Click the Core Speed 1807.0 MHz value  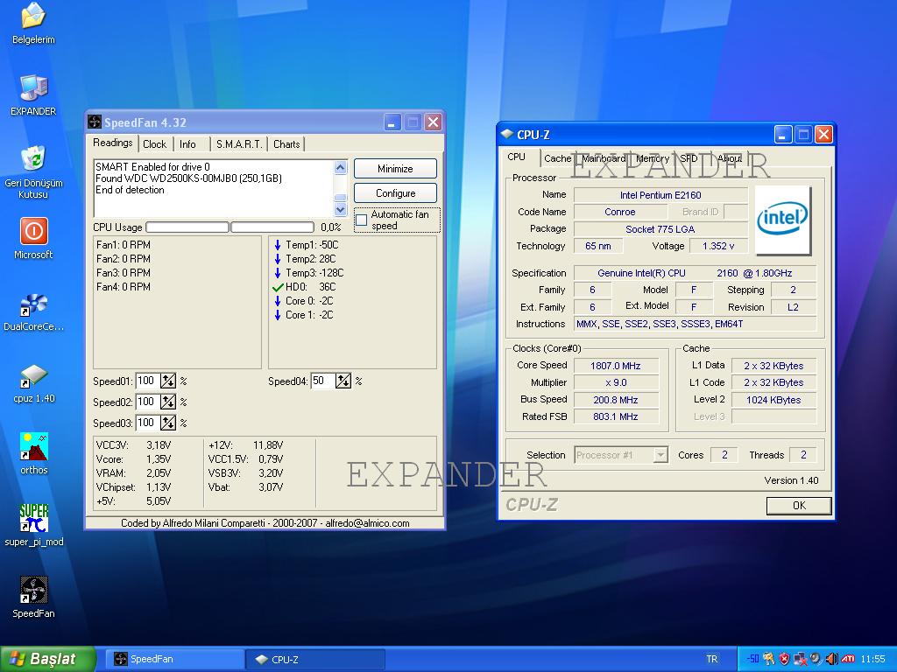pos(616,366)
